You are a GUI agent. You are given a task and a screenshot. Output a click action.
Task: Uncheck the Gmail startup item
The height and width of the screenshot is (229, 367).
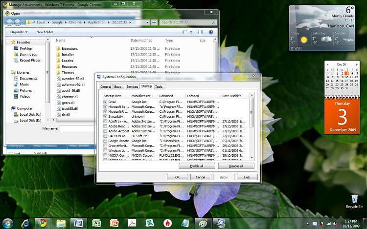pyautogui.click(x=105, y=102)
